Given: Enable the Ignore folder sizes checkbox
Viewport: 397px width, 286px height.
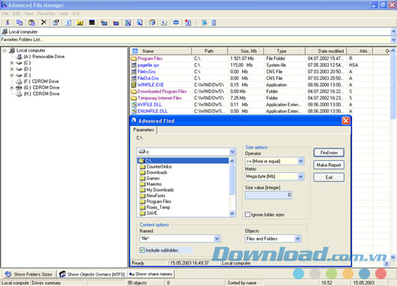Looking at the screenshot, I should (x=248, y=215).
